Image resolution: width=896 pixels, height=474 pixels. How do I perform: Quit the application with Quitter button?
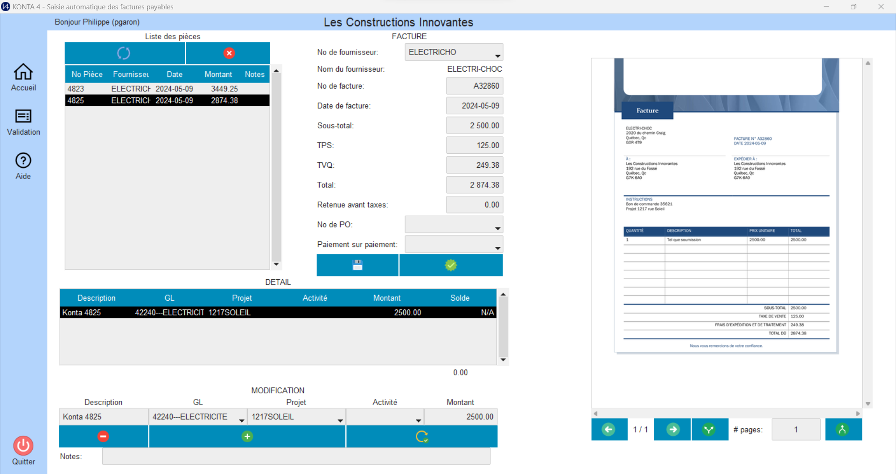[23, 450]
